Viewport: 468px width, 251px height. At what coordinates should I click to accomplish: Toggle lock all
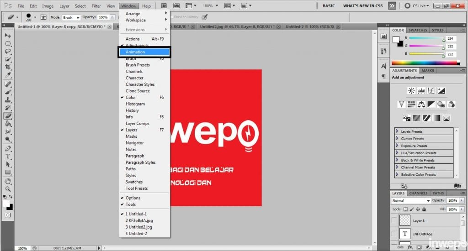click(424, 209)
